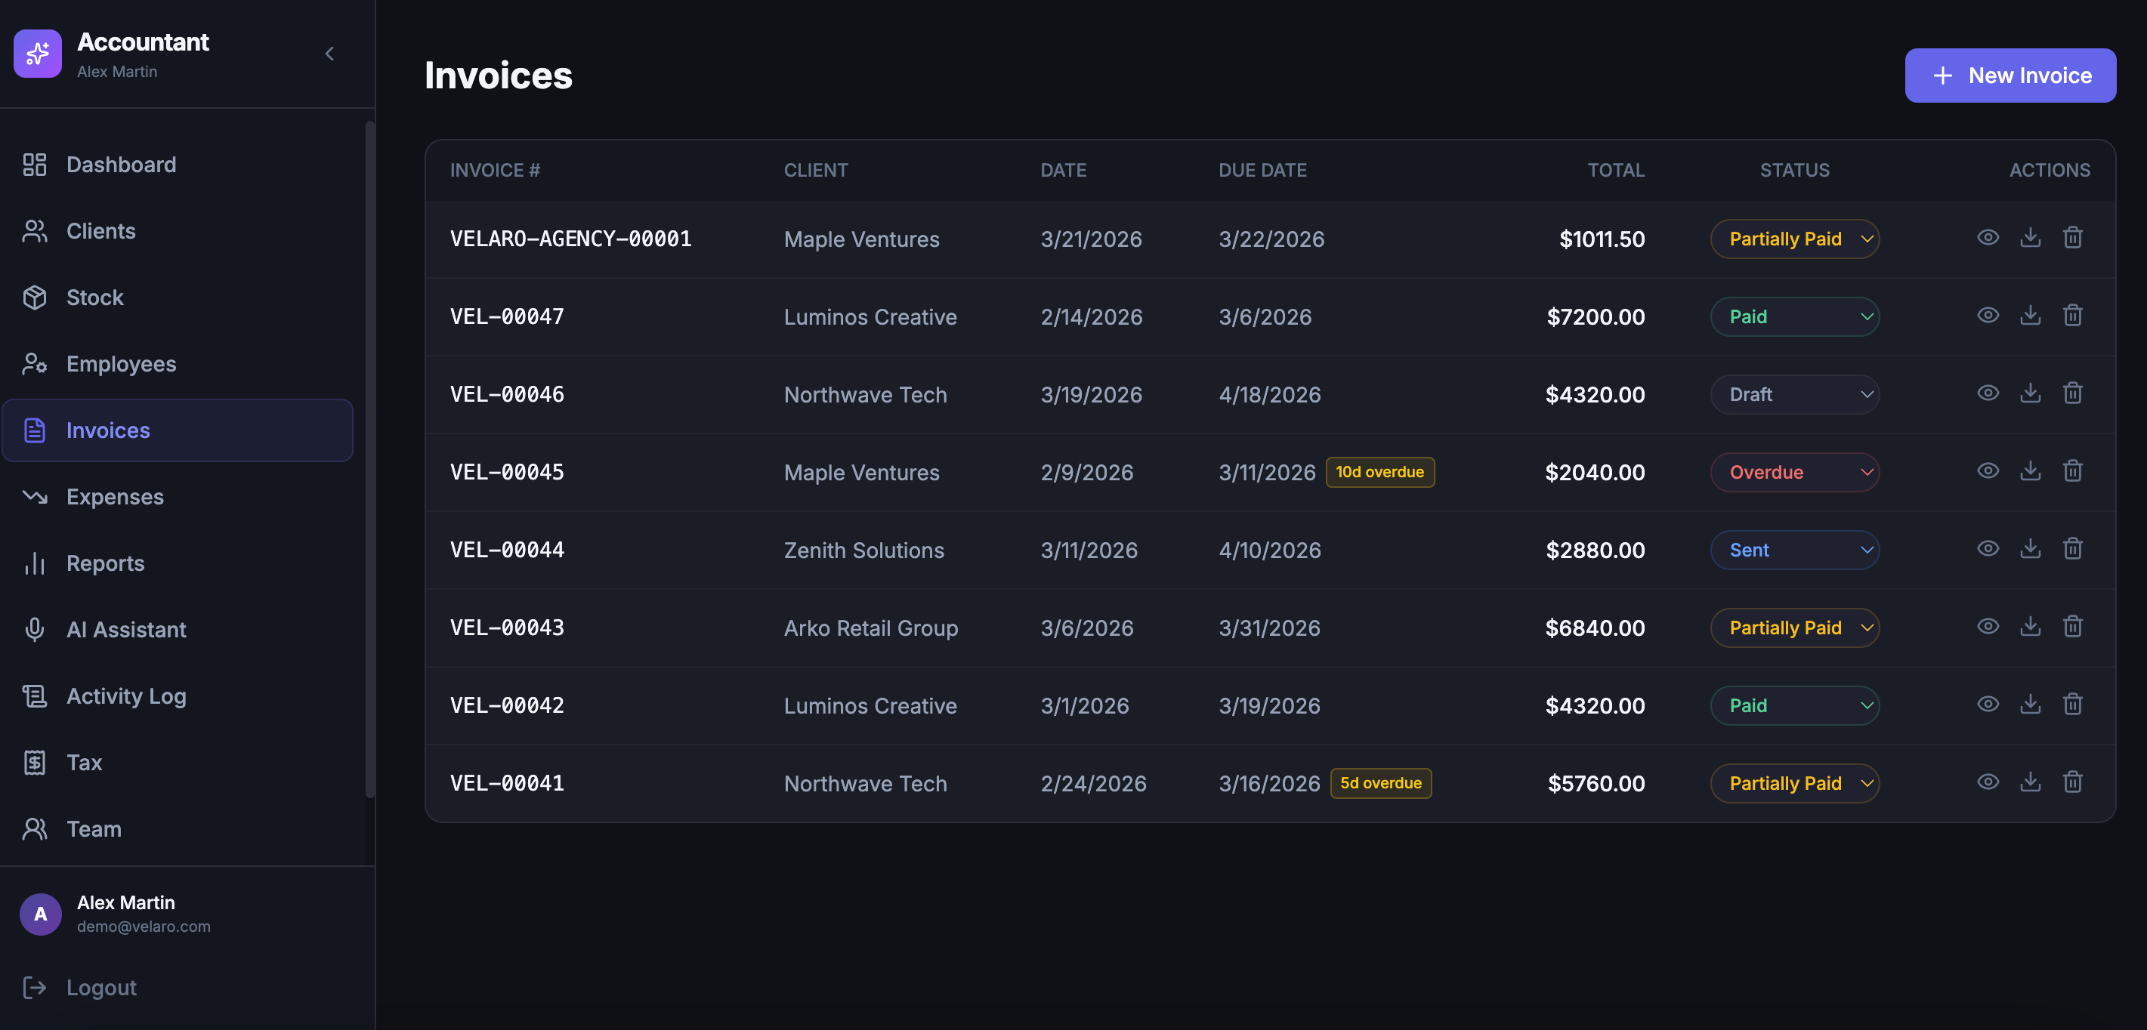Open the AI Assistant section

point(126,629)
